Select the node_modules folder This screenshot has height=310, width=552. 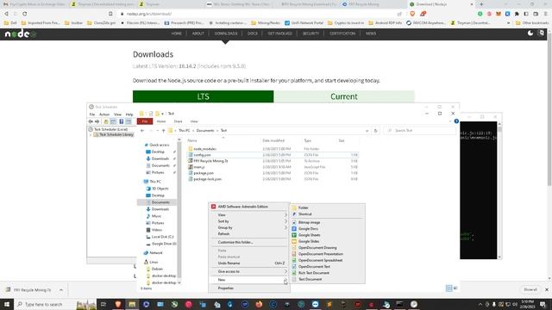(x=204, y=149)
